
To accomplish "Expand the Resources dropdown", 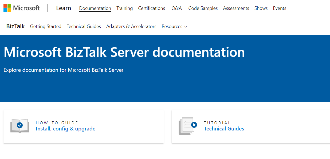I will pos(175,26).
